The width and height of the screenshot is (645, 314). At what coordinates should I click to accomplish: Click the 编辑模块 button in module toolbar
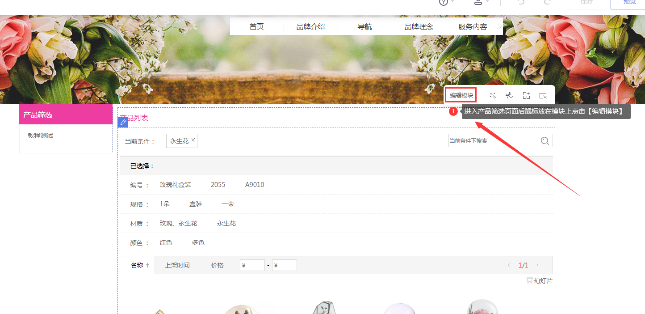click(461, 95)
